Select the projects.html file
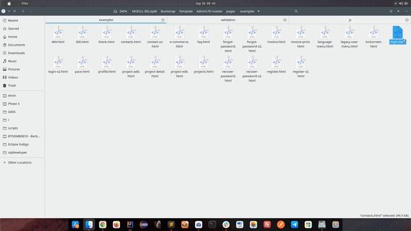This screenshot has width=411, height=231. (x=204, y=65)
